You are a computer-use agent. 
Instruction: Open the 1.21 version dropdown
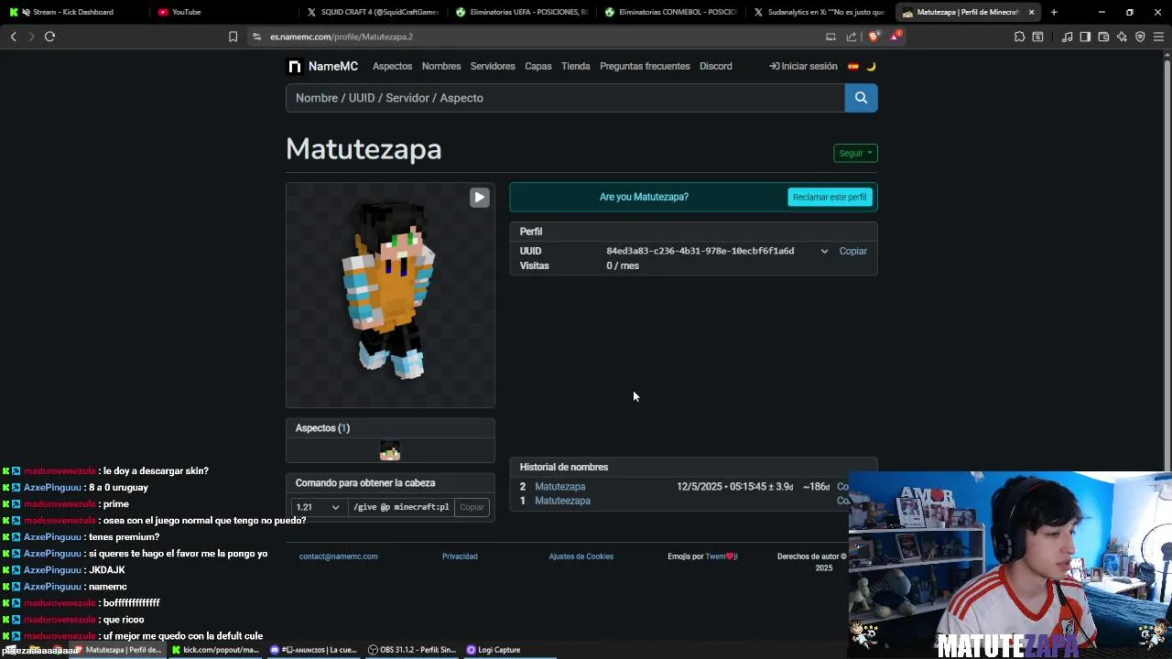tap(318, 507)
